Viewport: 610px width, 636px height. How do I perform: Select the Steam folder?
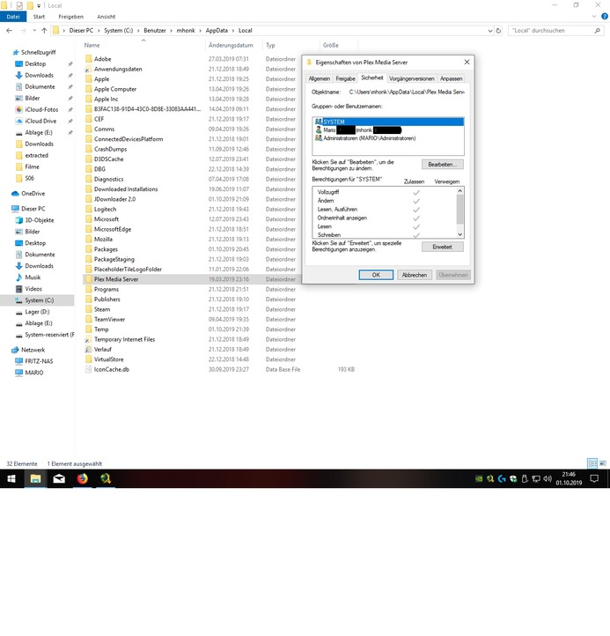pos(102,309)
